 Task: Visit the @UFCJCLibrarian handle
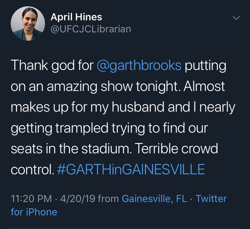click(x=91, y=29)
